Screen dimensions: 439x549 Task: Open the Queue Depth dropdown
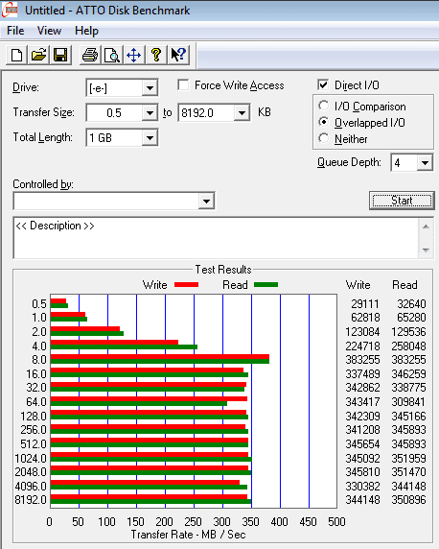425,163
